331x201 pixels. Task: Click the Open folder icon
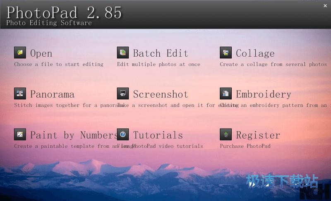[19, 53]
